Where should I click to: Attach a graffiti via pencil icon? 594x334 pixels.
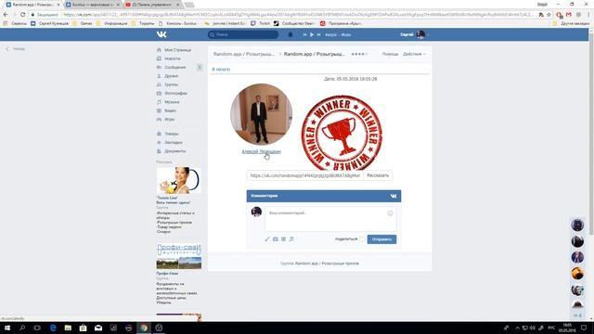coord(267,239)
